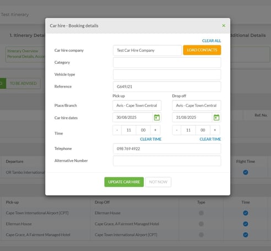Click the Clear All link

[x=212, y=41]
